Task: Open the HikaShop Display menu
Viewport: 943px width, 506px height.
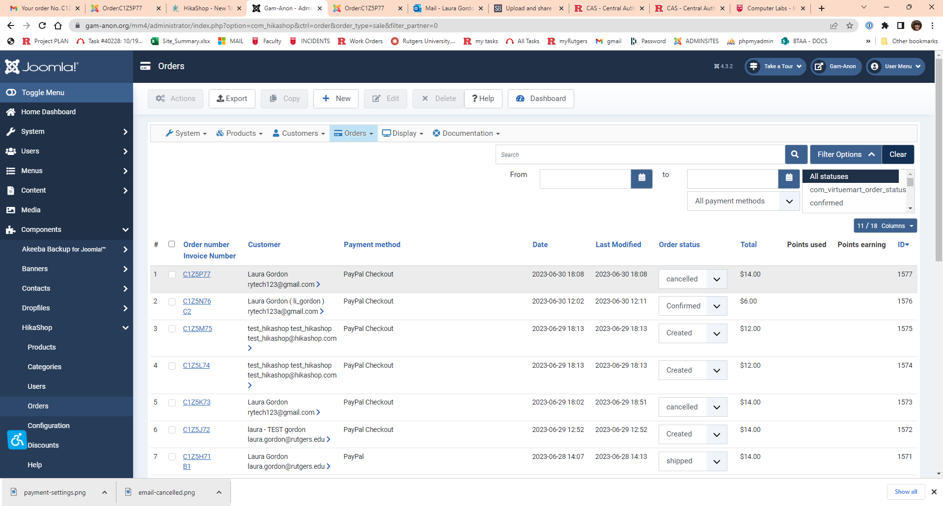Action: (403, 133)
